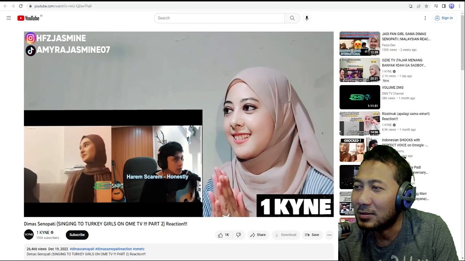Open 'JADI FAN GIRL SAMA DIMAS' title
This screenshot has height=261, width=465.
(406, 37)
